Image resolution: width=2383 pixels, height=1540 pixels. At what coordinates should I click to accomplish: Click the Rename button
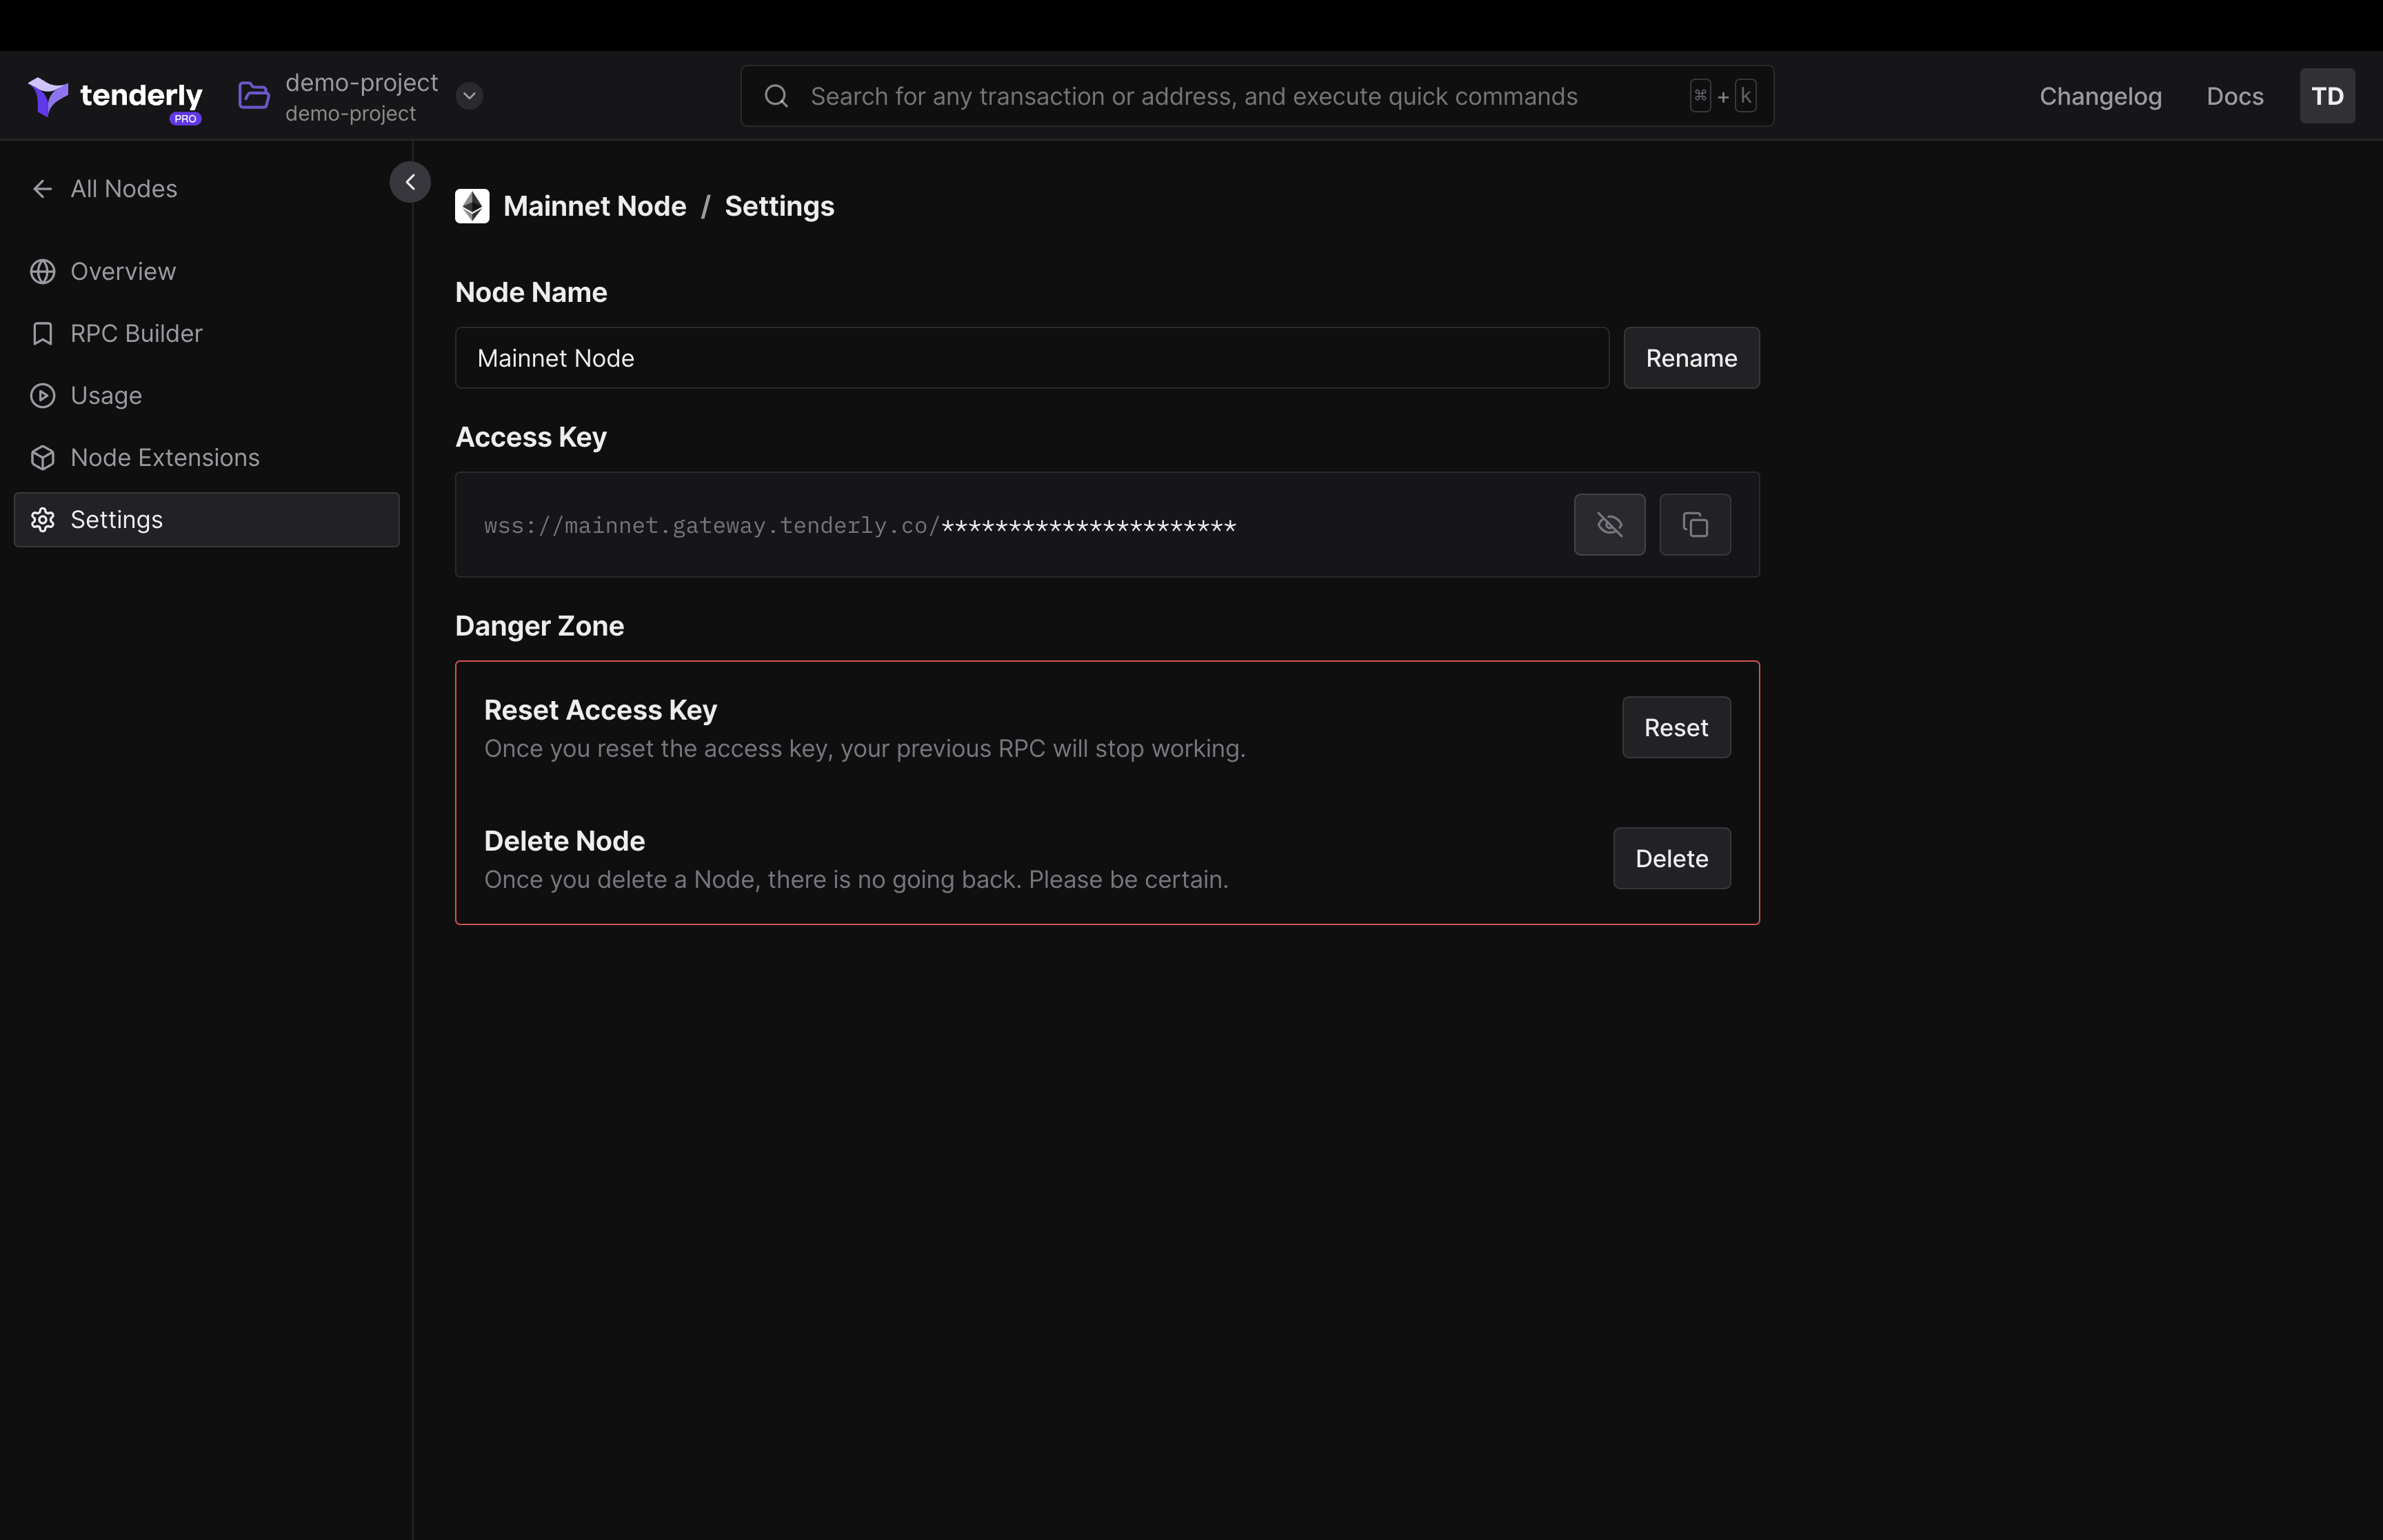coord(1691,358)
